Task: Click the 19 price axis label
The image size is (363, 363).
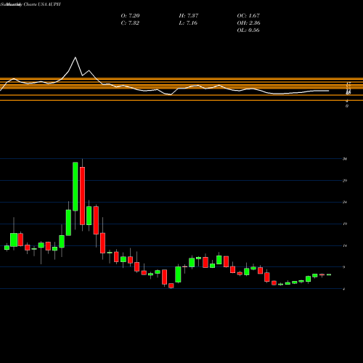Action: (345, 224)
